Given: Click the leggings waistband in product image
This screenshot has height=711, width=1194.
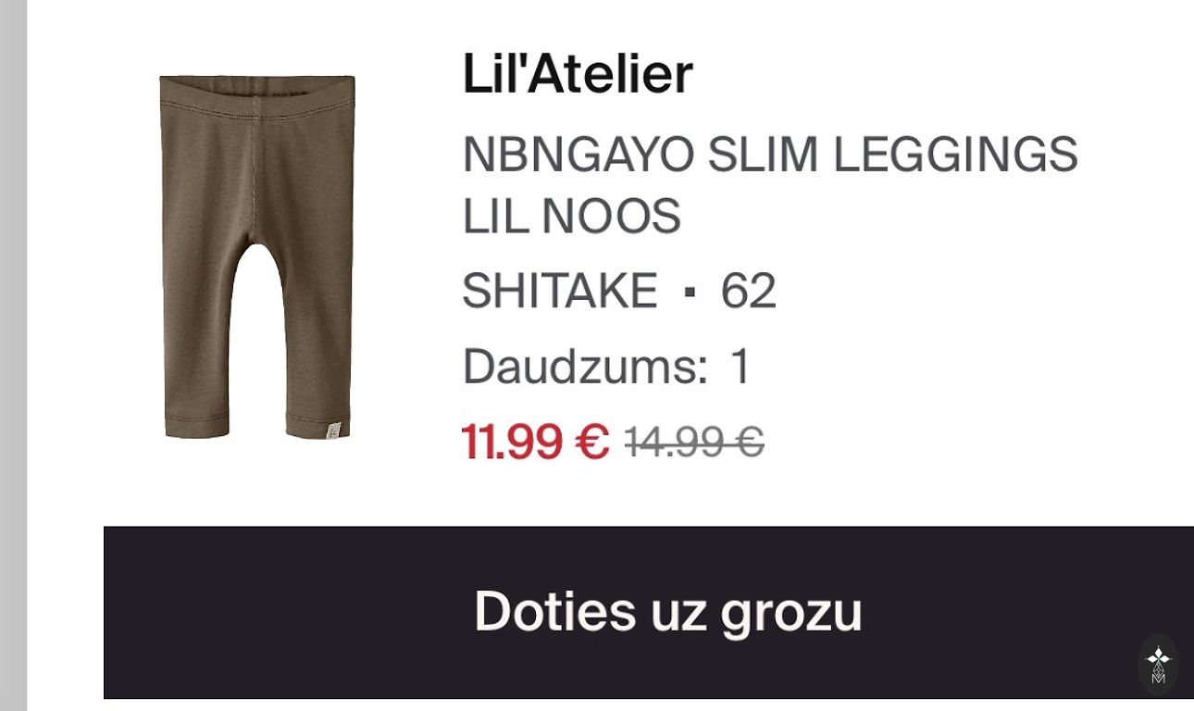Looking at the screenshot, I should (x=257, y=93).
